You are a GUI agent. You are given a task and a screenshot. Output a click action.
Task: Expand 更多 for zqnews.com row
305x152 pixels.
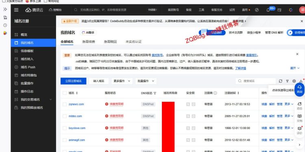(x=289, y=104)
